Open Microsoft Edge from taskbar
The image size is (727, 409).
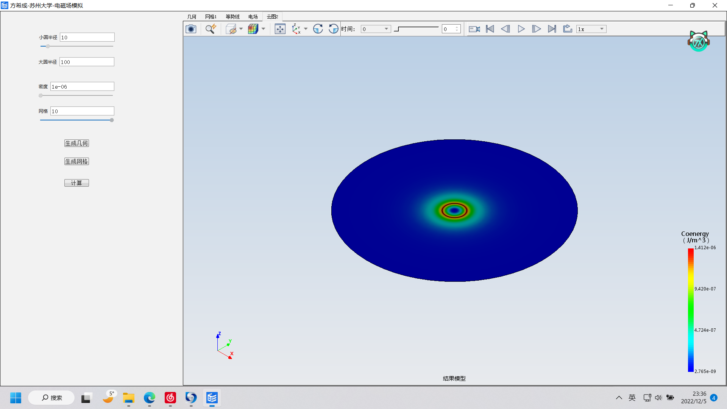150,398
